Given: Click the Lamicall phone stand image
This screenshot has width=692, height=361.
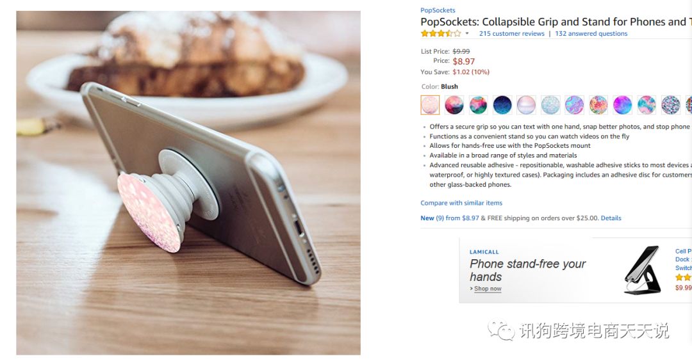Looking at the screenshot, I should tap(642, 269).
